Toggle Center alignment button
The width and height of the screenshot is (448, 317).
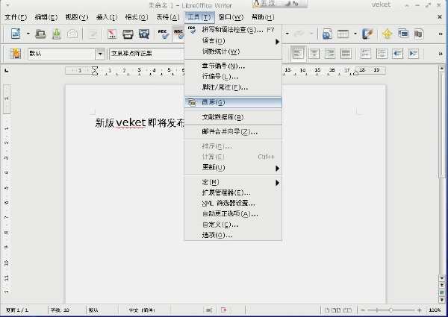(314, 54)
